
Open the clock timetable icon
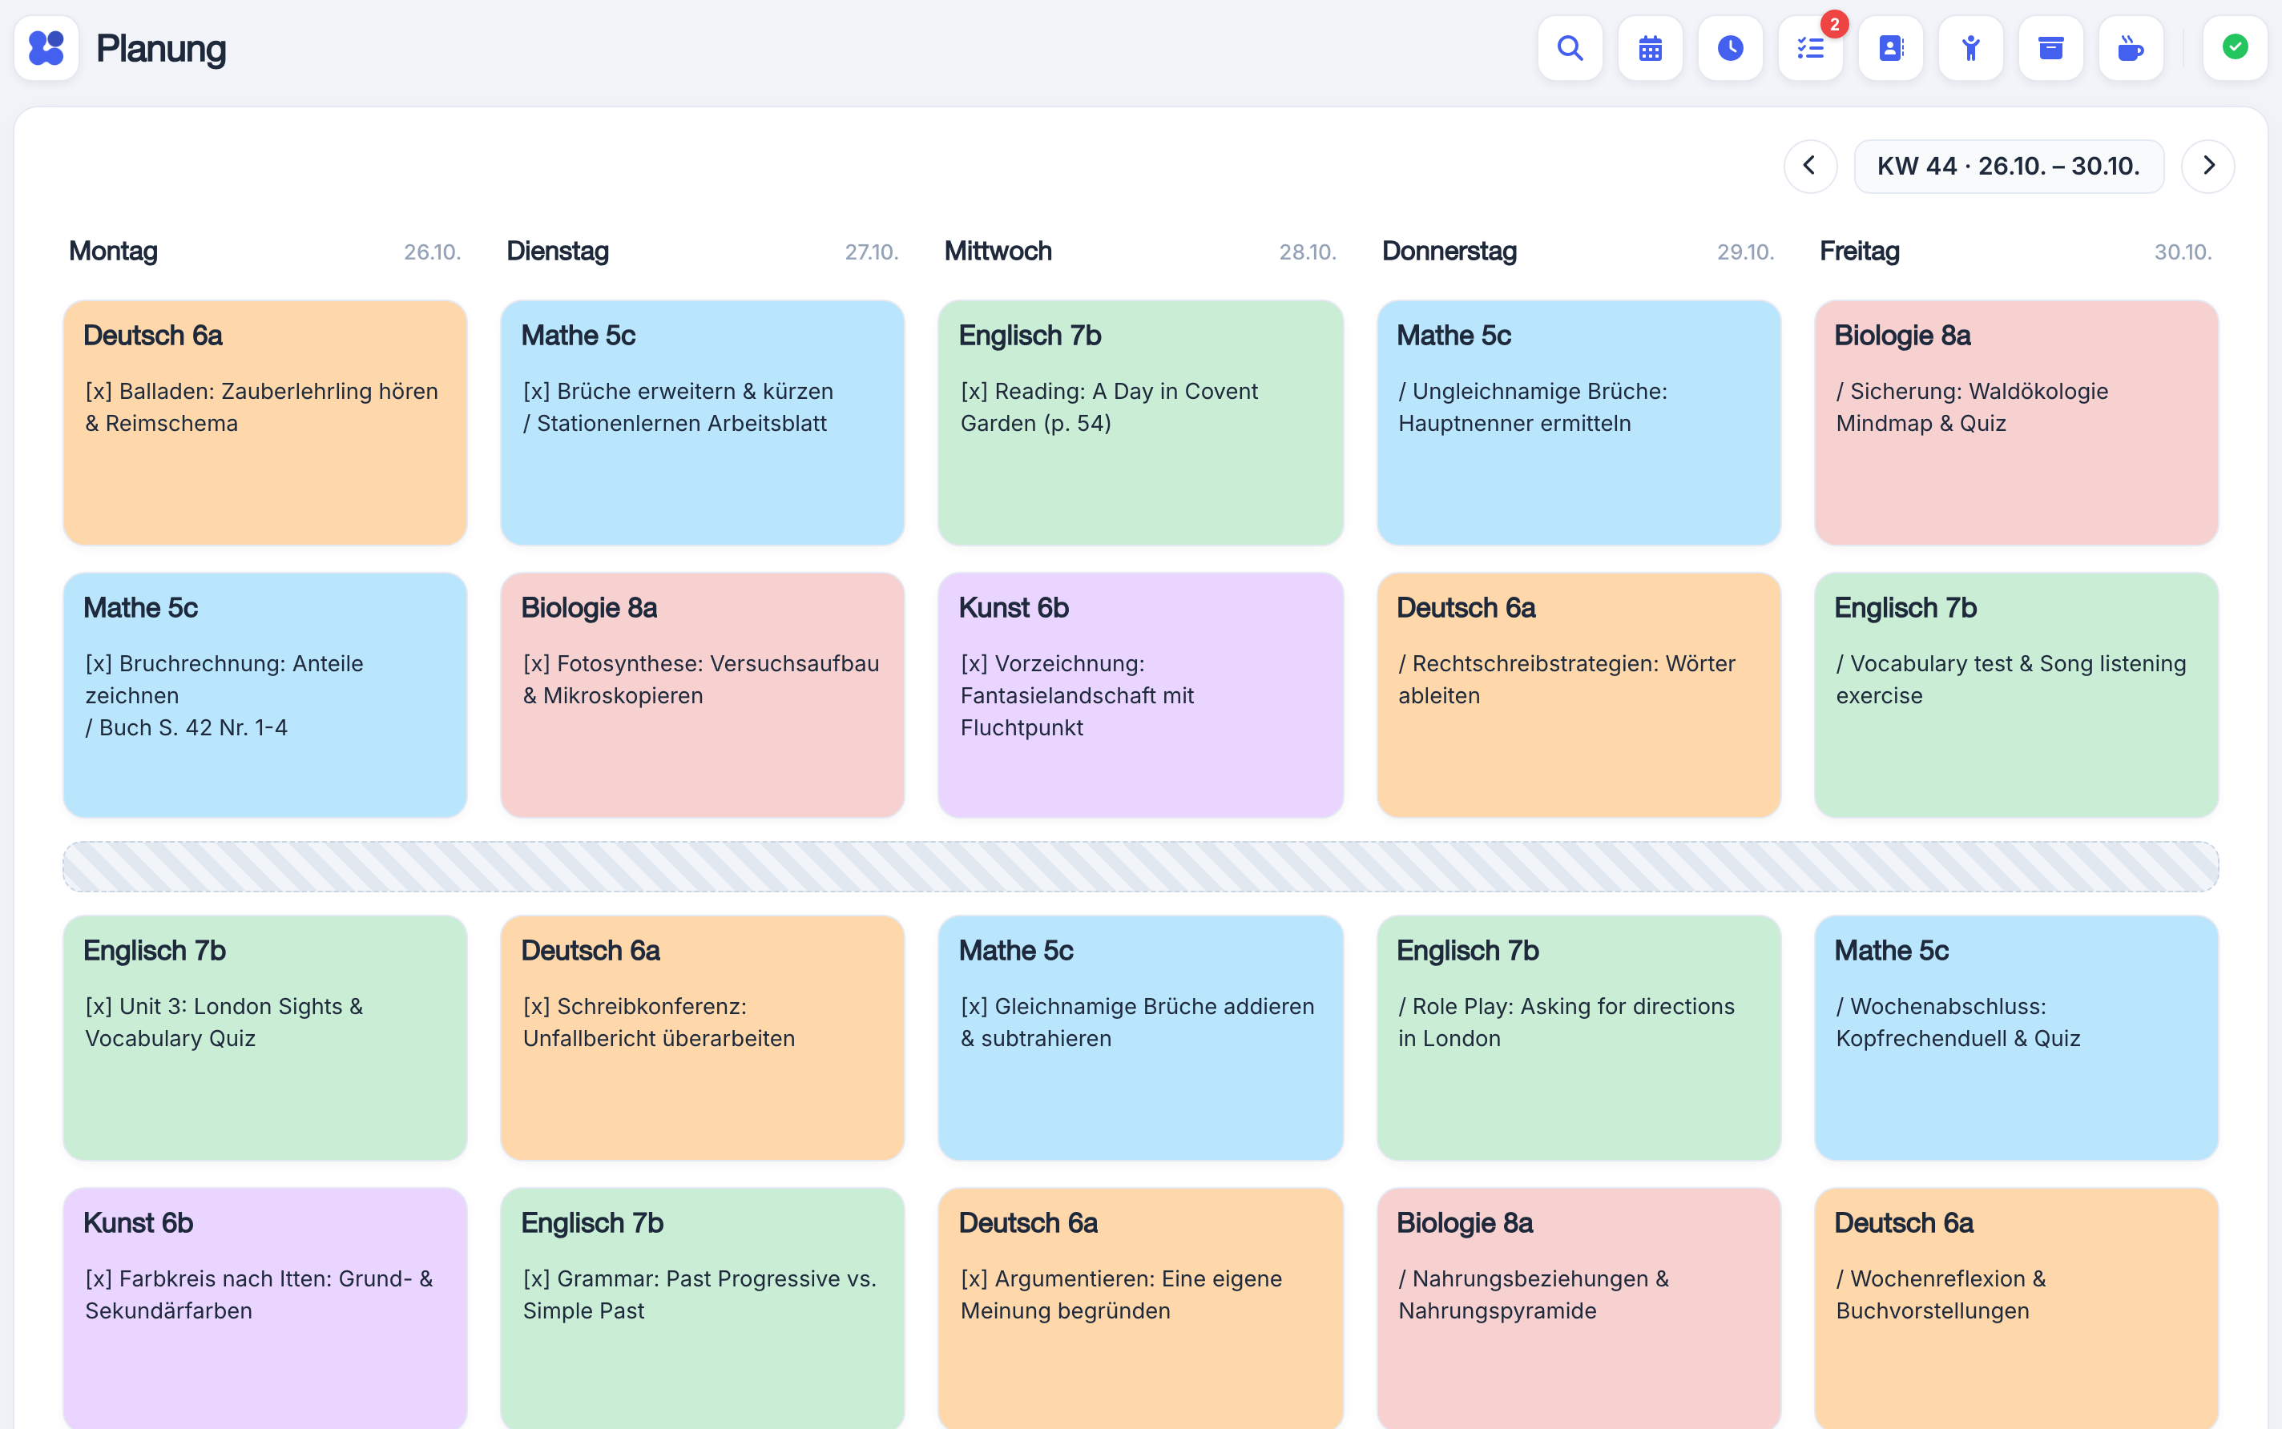(1730, 48)
